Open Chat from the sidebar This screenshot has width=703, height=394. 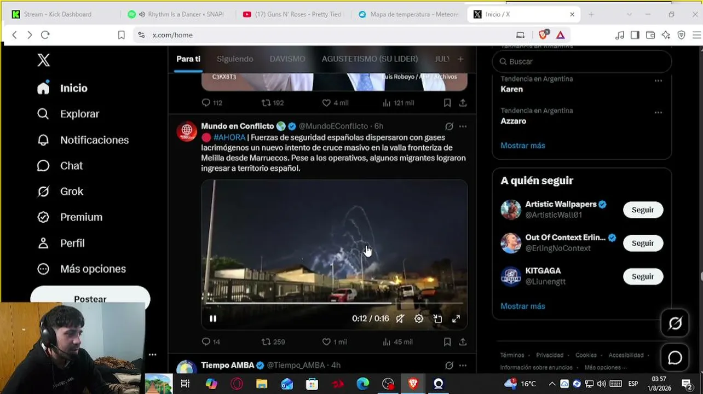tap(60, 166)
